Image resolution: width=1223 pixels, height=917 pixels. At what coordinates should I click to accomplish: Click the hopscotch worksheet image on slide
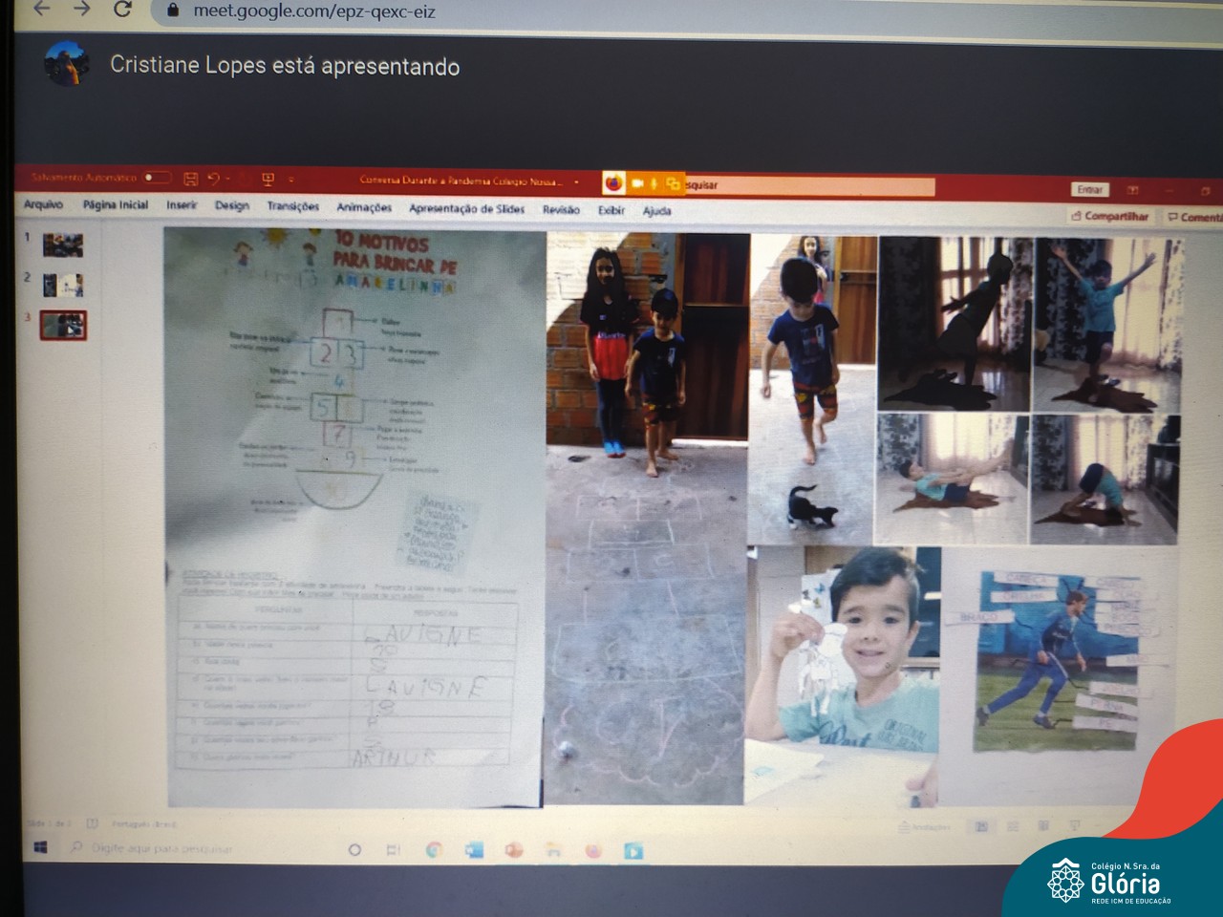(354, 518)
